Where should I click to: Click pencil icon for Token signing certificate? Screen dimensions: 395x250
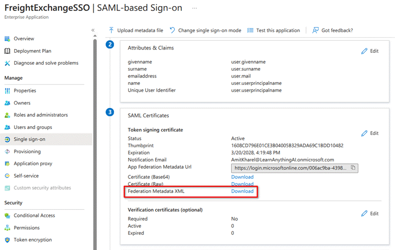364,133
